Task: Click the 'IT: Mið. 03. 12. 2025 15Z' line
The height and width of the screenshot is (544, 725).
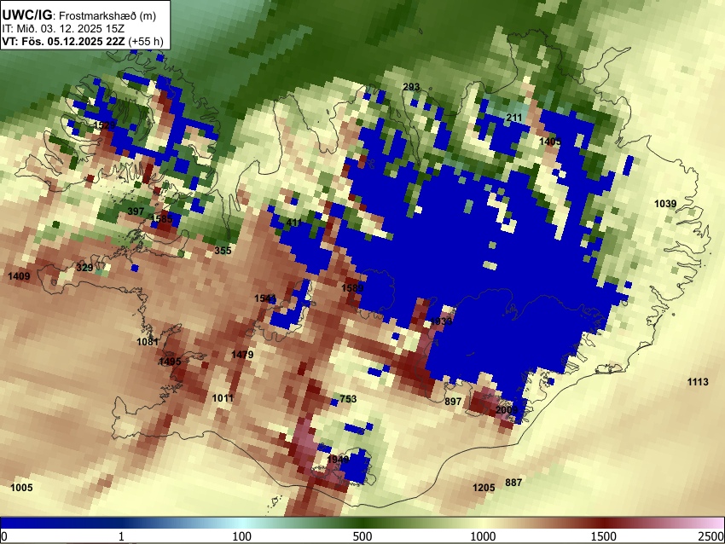Action: (x=63, y=29)
